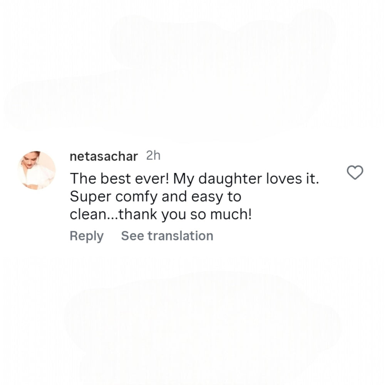Screen dimensions: 385x385
Task: Reply to netasachar's comment
Action: (x=87, y=236)
